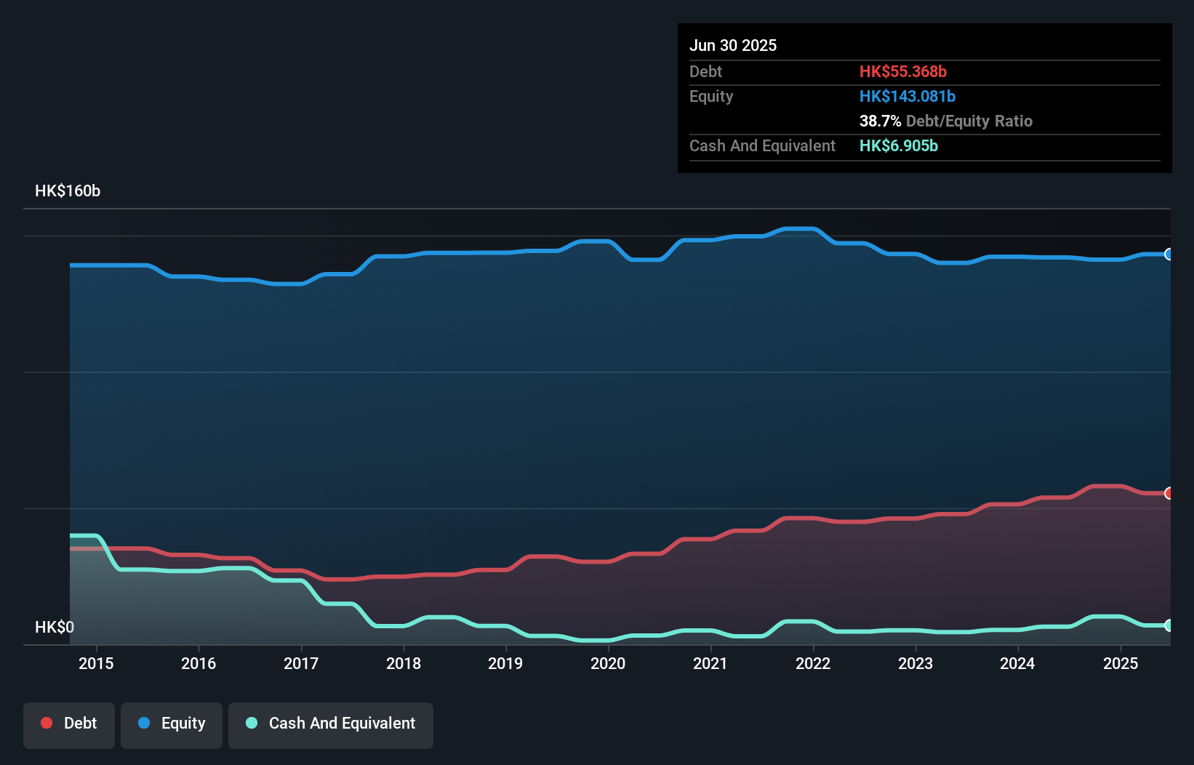Select the Debt line end-point marker
The height and width of the screenshot is (765, 1194).
tap(1169, 493)
